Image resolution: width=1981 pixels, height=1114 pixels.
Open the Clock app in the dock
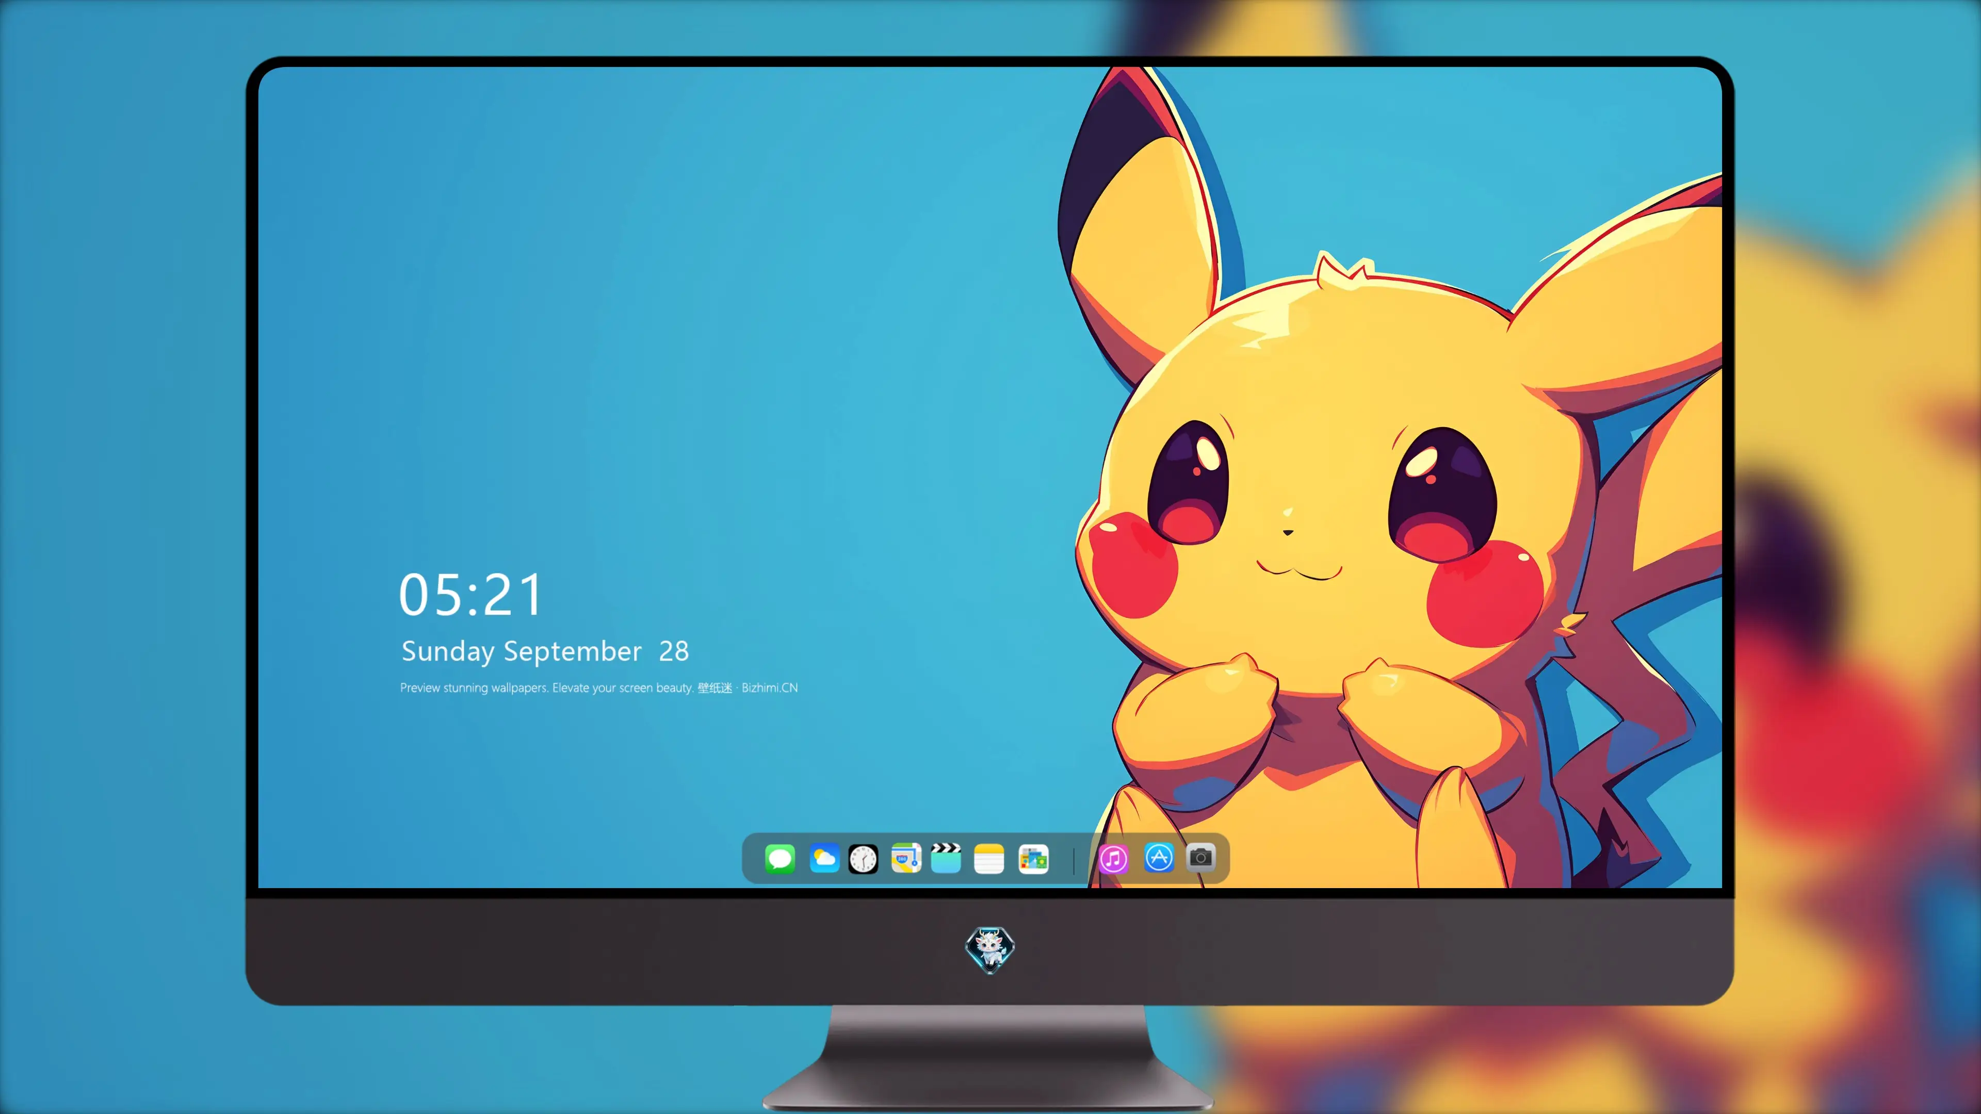[863, 859]
